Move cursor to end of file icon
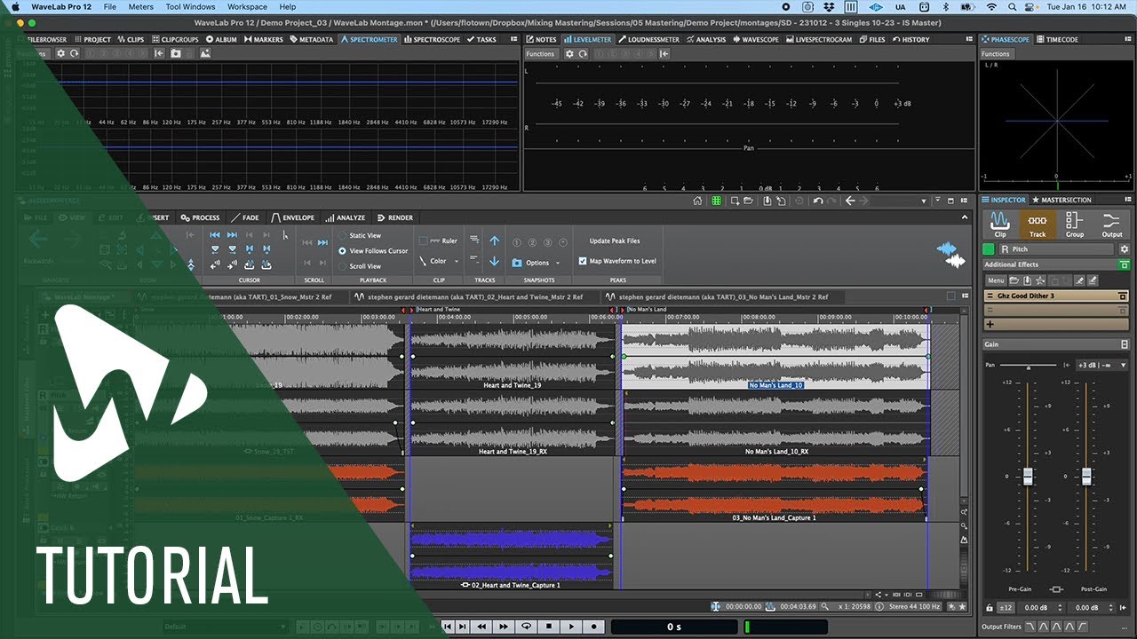The width and height of the screenshot is (1137, 639). (232, 234)
